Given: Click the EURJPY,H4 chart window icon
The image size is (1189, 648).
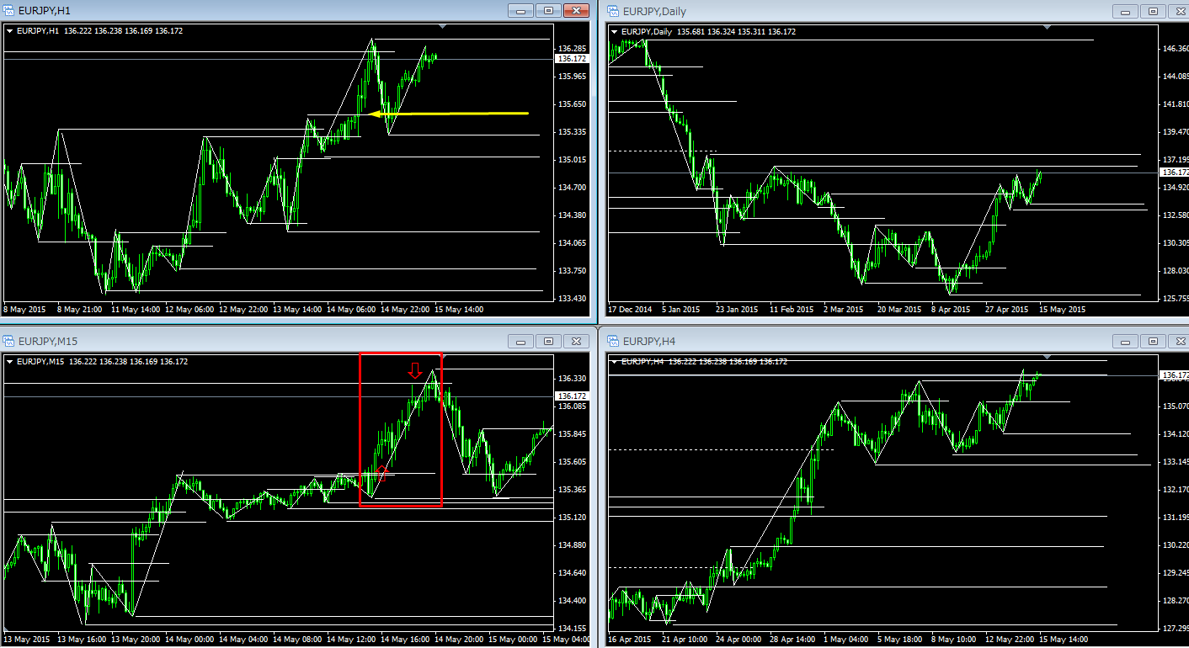Looking at the screenshot, I should coord(612,341).
